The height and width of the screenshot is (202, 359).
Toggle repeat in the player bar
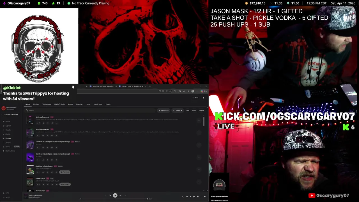coord(125,195)
